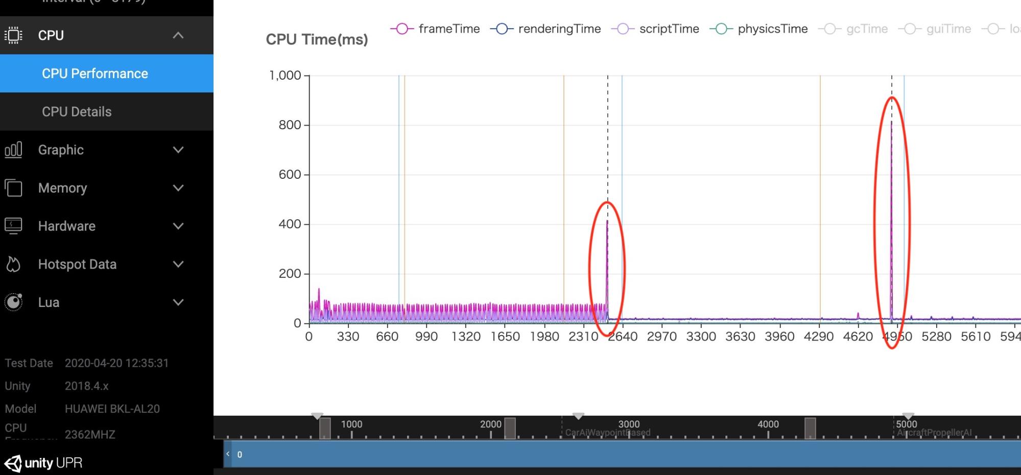The image size is (1021, 475).
Task: Click CarAiWaypointBased scene marker triangle
Action: tap(578, 416)
